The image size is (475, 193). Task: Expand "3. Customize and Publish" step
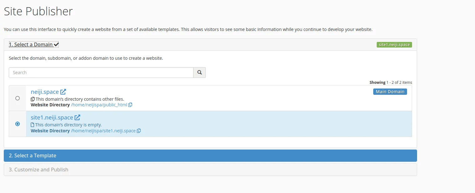[x=210, y=170]
